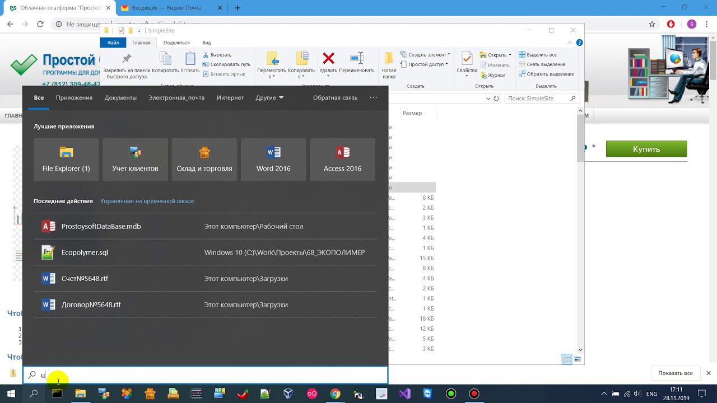The width and height of the screenshot is (717, 403).
Task: Click the Обратная связь feedback link
Action: 335,97
